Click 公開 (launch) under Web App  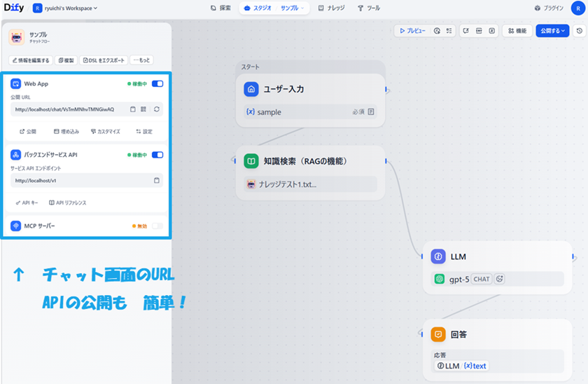28,131
